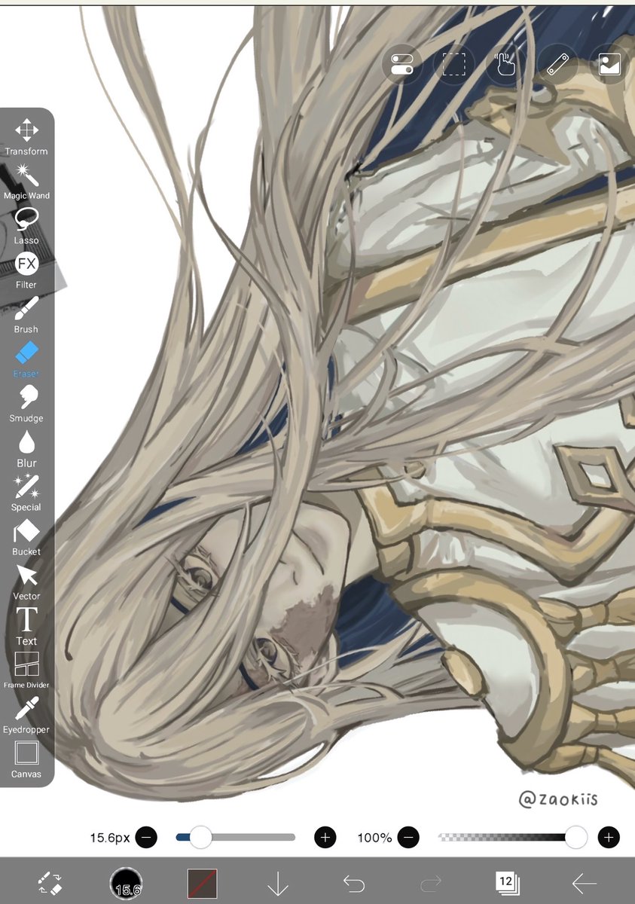Viewport: 635px width, 904px height.
Task: Select the Vector tool
Action: pyautogui.click(x=26, y=582)
